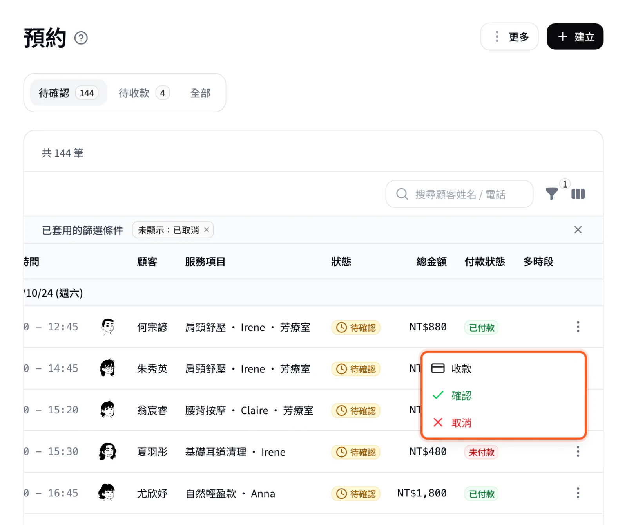The image size is (627, 525).
Task: Click the amount NT$1,800
Action: (422, 493)
